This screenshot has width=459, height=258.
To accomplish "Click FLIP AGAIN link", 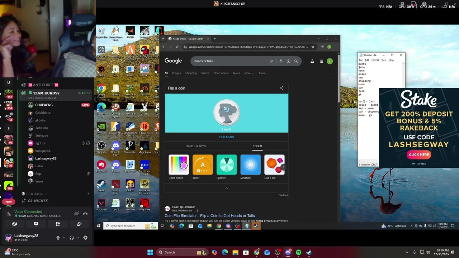I will (226, 137).
